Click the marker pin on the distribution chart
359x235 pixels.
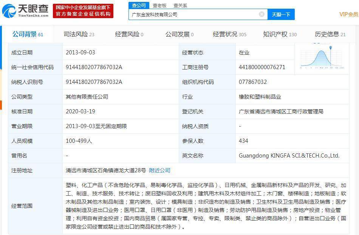(x=330, y=48)
